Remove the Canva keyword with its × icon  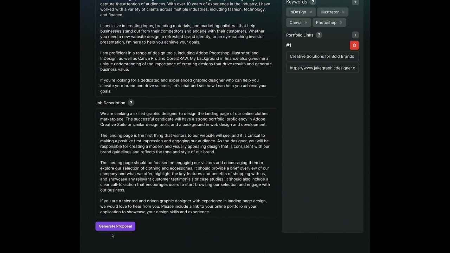(x=306, y=22)
